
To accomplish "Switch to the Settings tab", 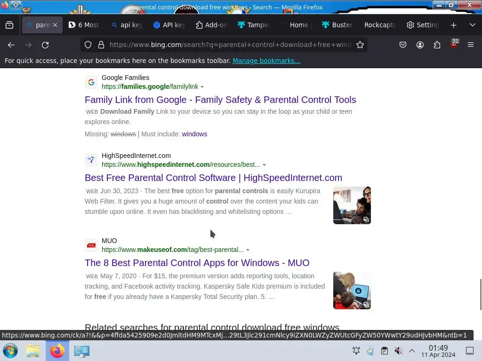I will (423, 25).
